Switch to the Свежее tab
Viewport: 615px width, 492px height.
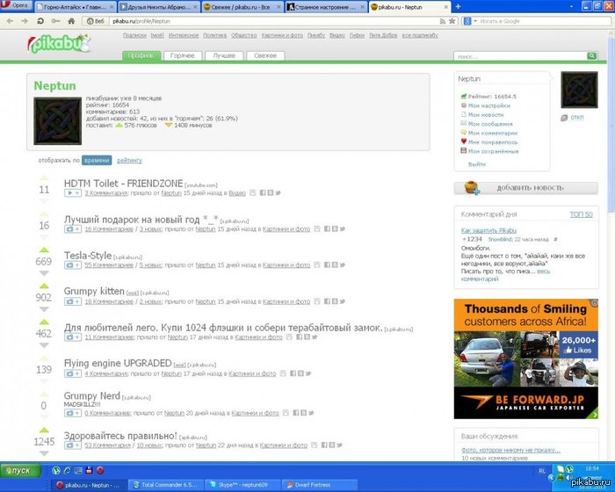264,56
